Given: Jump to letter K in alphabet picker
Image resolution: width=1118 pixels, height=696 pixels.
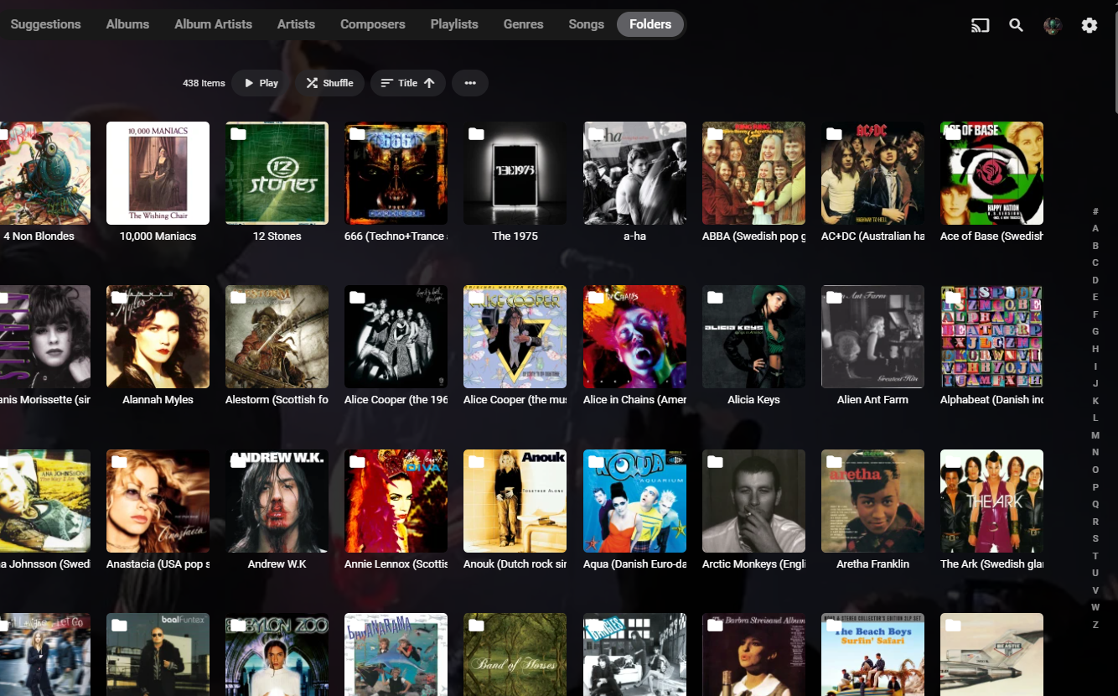Looking at the screenshot, I should click(x=1095, y=401).
